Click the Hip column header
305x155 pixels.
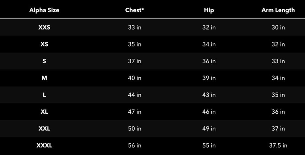(209, 10)
